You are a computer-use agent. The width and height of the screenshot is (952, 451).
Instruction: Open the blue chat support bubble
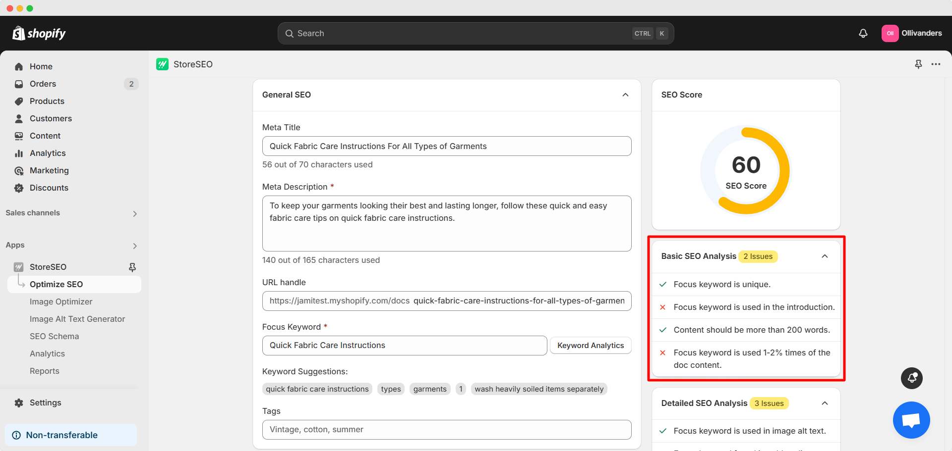[x=911, y=420]
